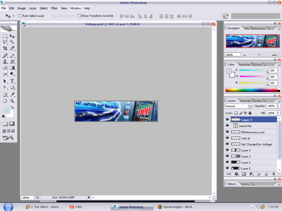This screenshot has height=211, width=282.
Task: Select the Lasso tool
Action: tap(5, 42)
